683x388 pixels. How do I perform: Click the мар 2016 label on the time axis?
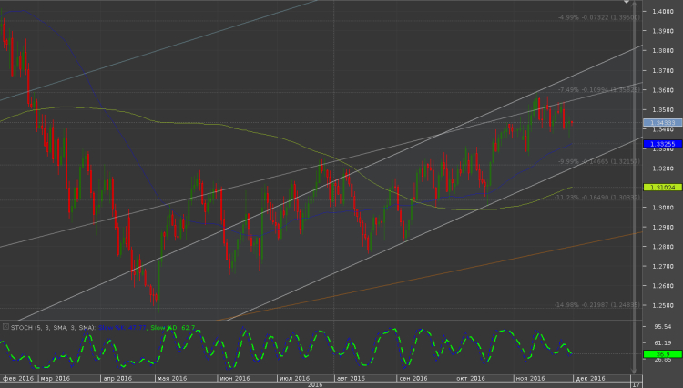click(x=56, y=378)
